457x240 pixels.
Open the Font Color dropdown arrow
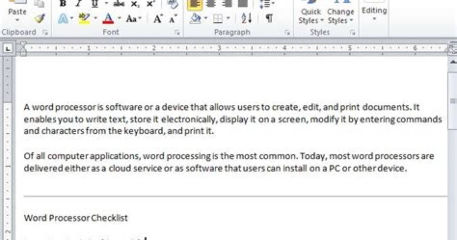pos(119,18)
